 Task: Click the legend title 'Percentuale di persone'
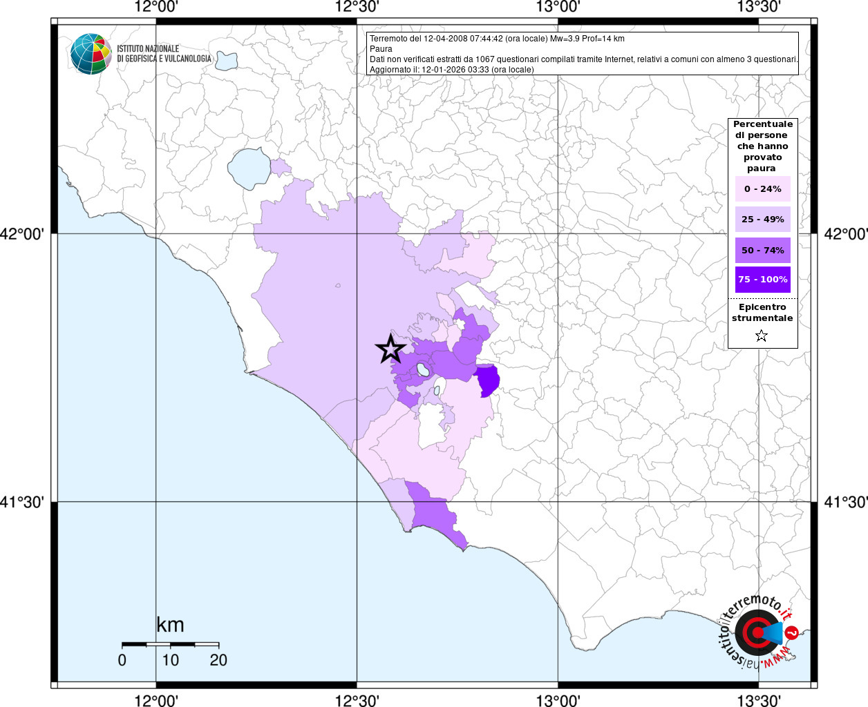click(x=763, y=146)
